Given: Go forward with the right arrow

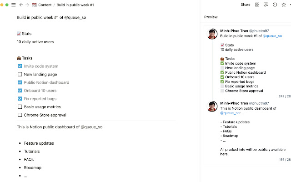Looking at the screenshot, I should 27,5.
